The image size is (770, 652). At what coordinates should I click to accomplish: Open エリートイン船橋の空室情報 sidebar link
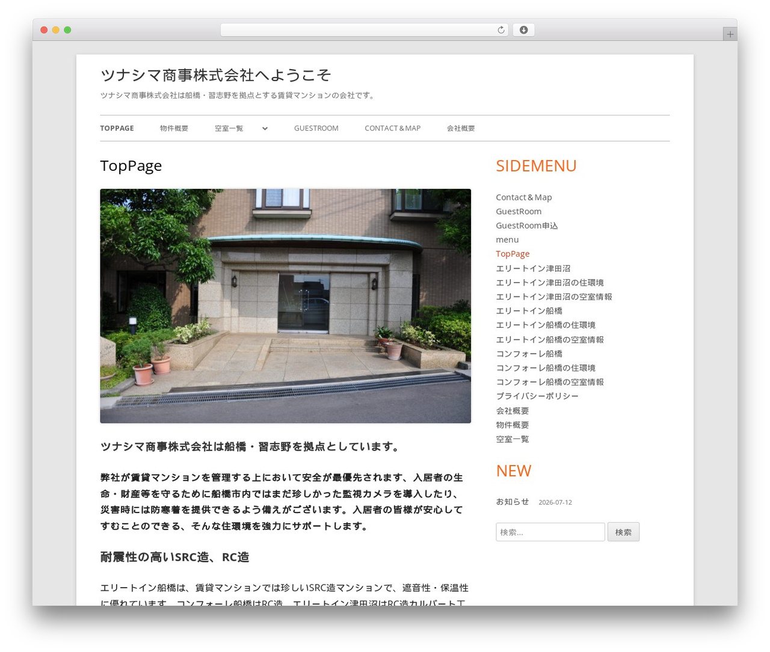click(550, 340)
